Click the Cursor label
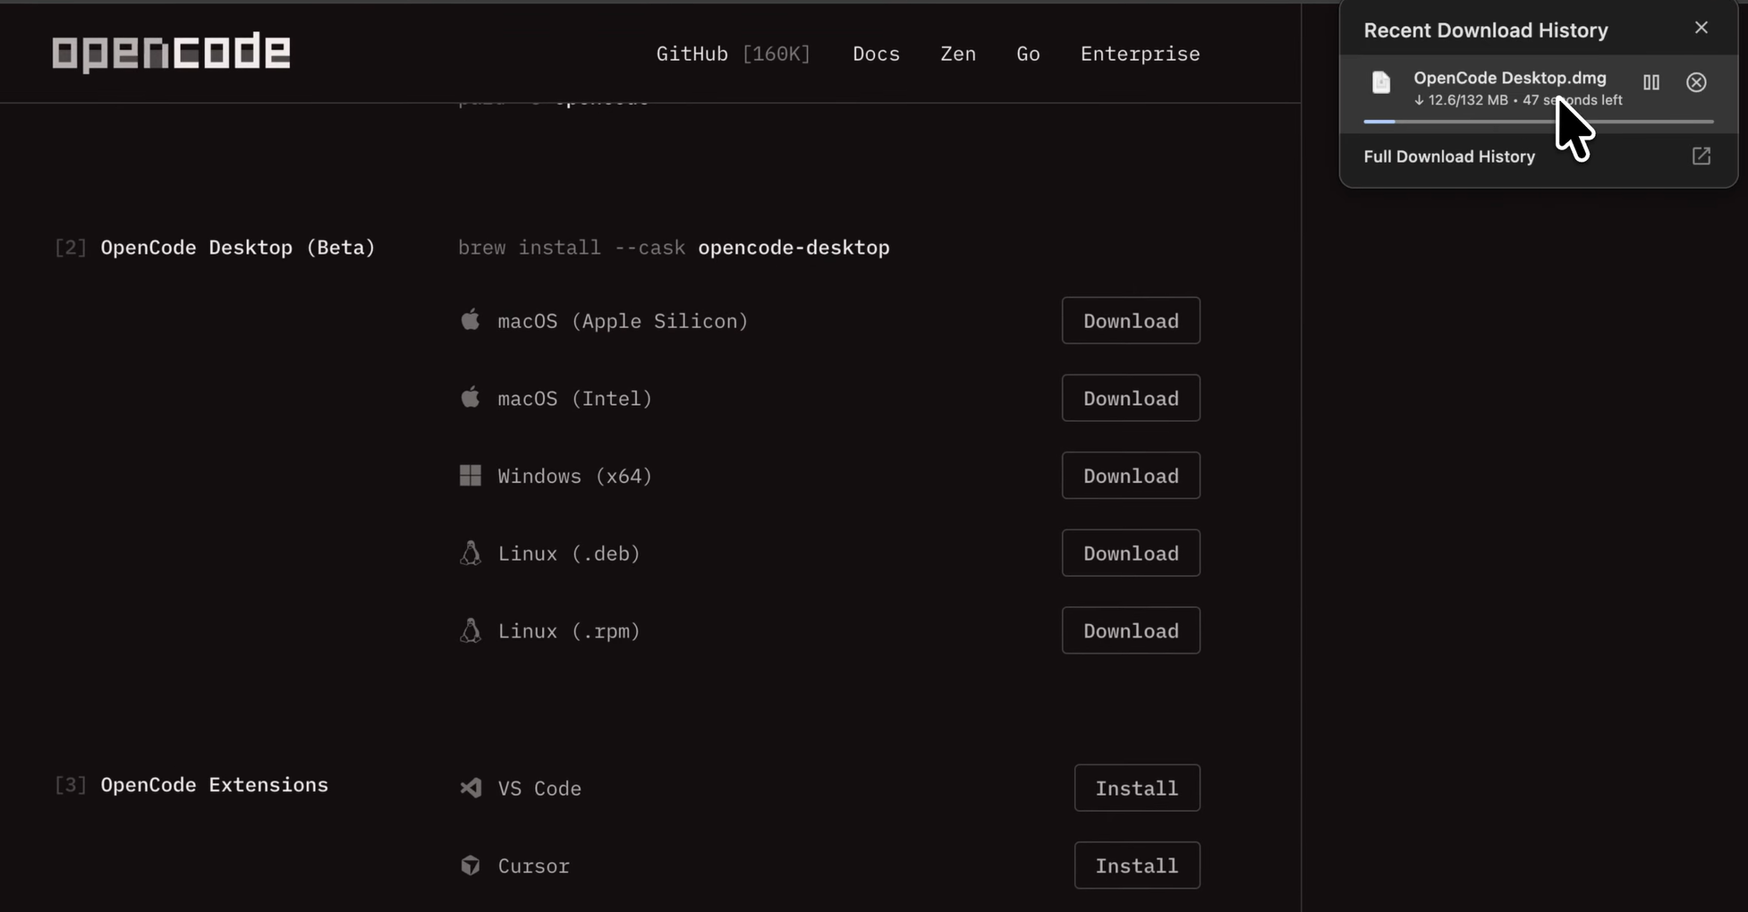 (x=534, y=866)
